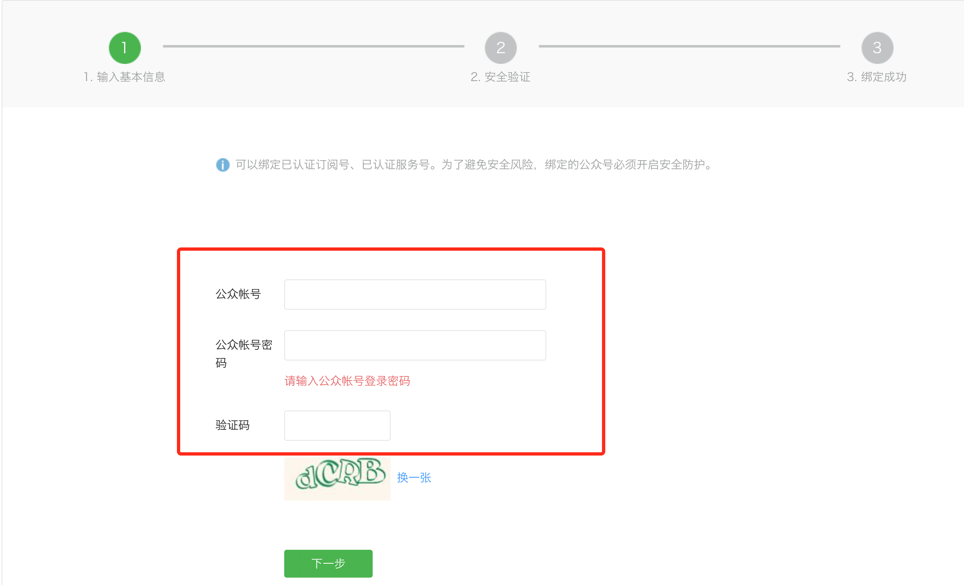Click the 2. 安全验证 step label
The width and height of the screenshot is (964, 585).
(500, 77)
